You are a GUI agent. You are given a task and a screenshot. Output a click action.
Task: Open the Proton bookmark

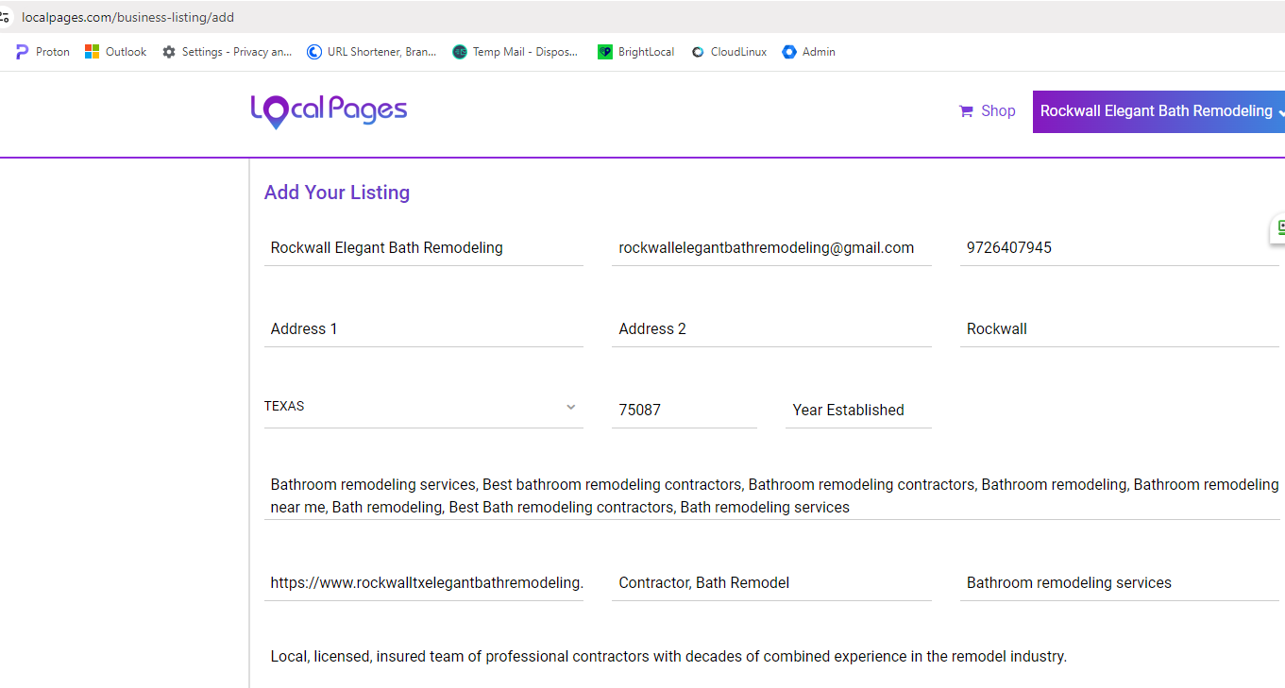(43, 52)
